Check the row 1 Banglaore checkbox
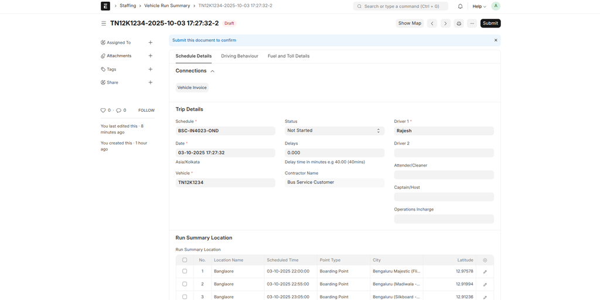 point(185,271)
